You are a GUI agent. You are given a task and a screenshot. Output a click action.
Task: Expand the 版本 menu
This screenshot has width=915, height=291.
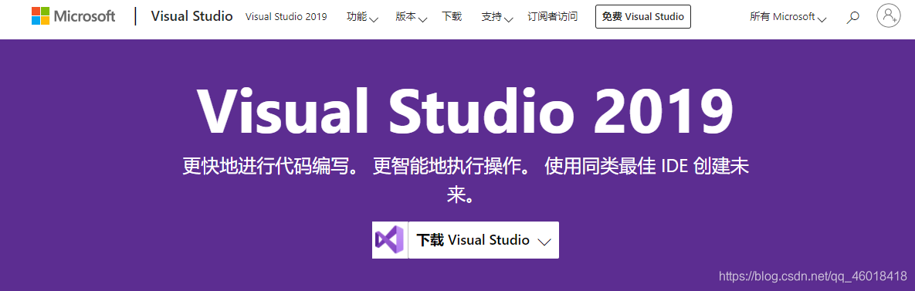[x=412, y=17]
